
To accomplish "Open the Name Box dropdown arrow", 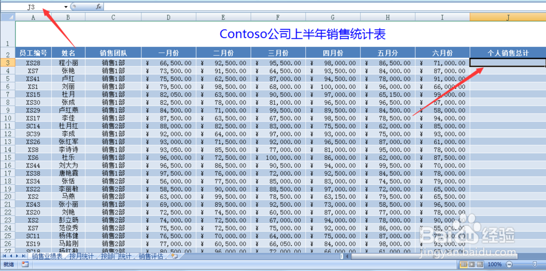I will tap(66, 7).
